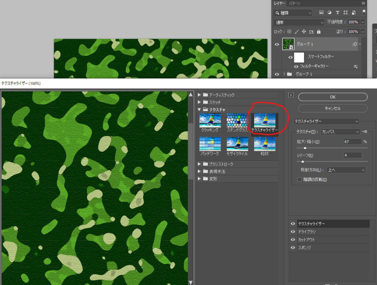Hide the ドライブラシ effect layer
The height and width of the screenshot is (285, 377).
(293, 232)
